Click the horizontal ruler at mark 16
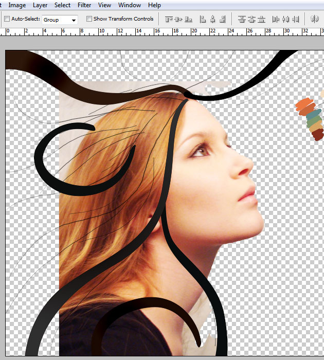 pos(157,31)
